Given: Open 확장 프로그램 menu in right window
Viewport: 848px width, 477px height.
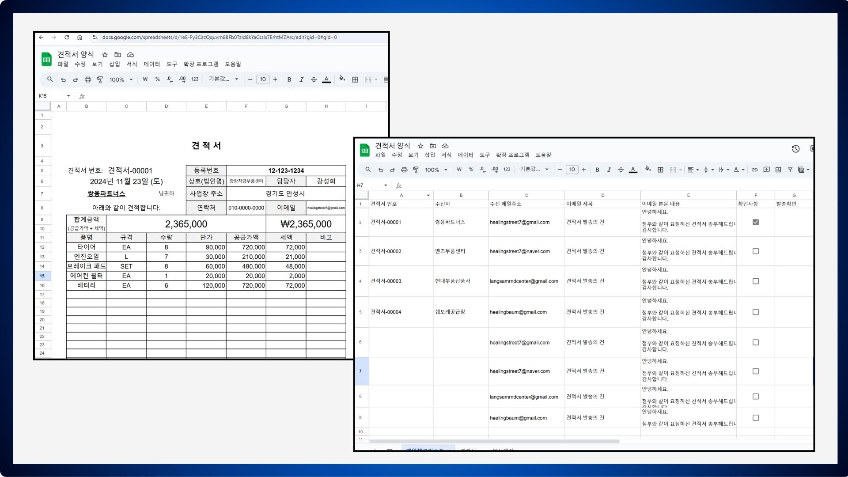Looking at the screenshot, I should tap(512, 155).
